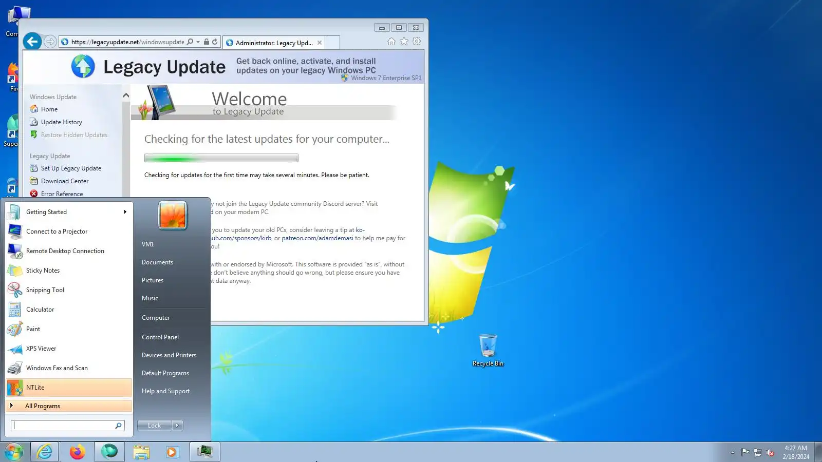Viewport: 822px width, 462px height.
Task: Open the shutdown options arrow next to Lock
Action: coord(178,426)
